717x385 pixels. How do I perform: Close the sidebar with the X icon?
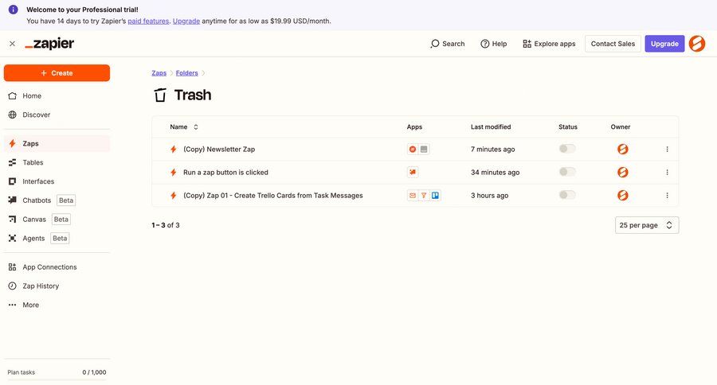coord(12,44)
